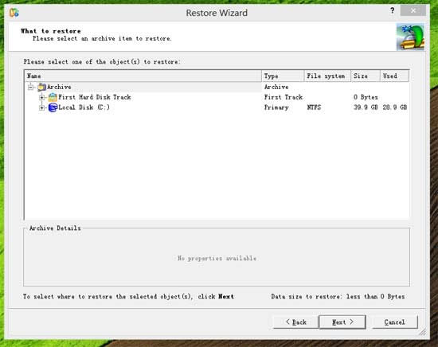Expand the Local Disk (C:) node
Screen dimensions: 438x347
[x=42, y=107]
